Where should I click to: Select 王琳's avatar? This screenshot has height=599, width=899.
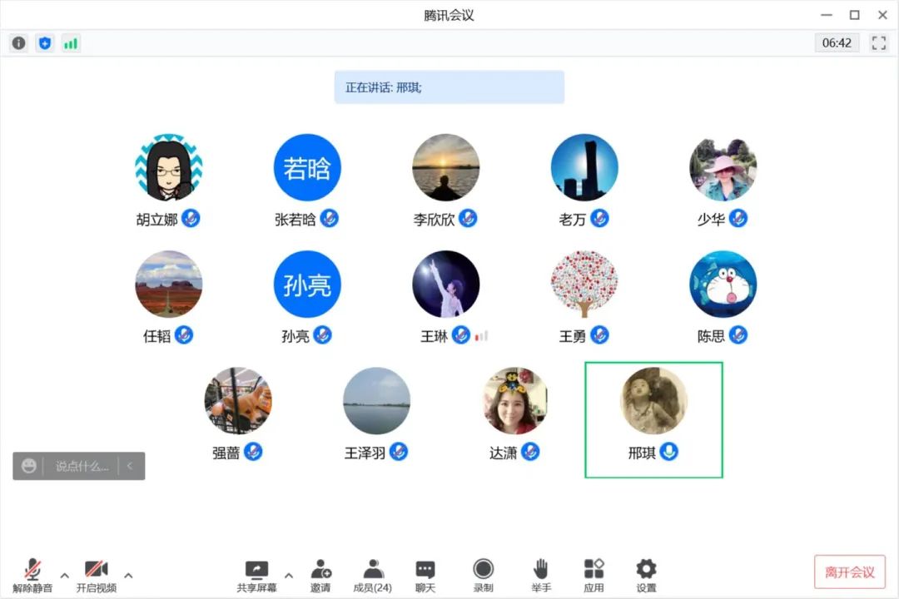[x=446, y=284]
